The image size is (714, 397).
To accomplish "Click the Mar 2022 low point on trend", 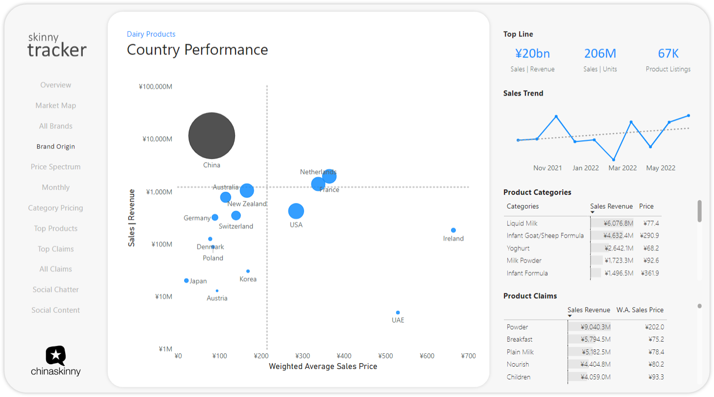I will (x=613, y=160).
